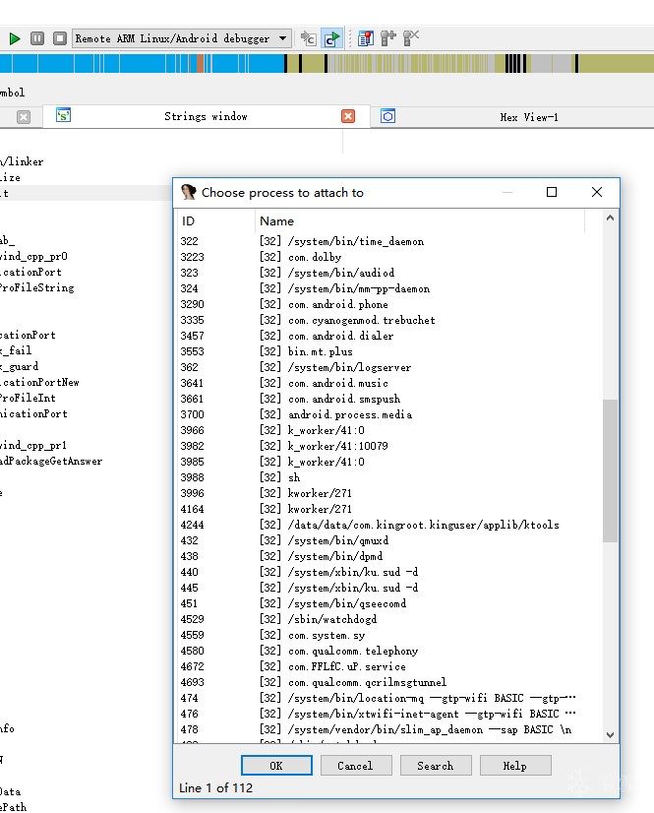Select process 3223 com.dolby
654x813 pixels.
(389, 257)
